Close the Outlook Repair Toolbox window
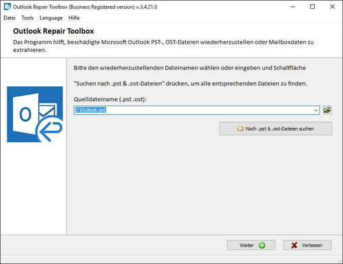The image size is (343, 264). pos(332,7)
